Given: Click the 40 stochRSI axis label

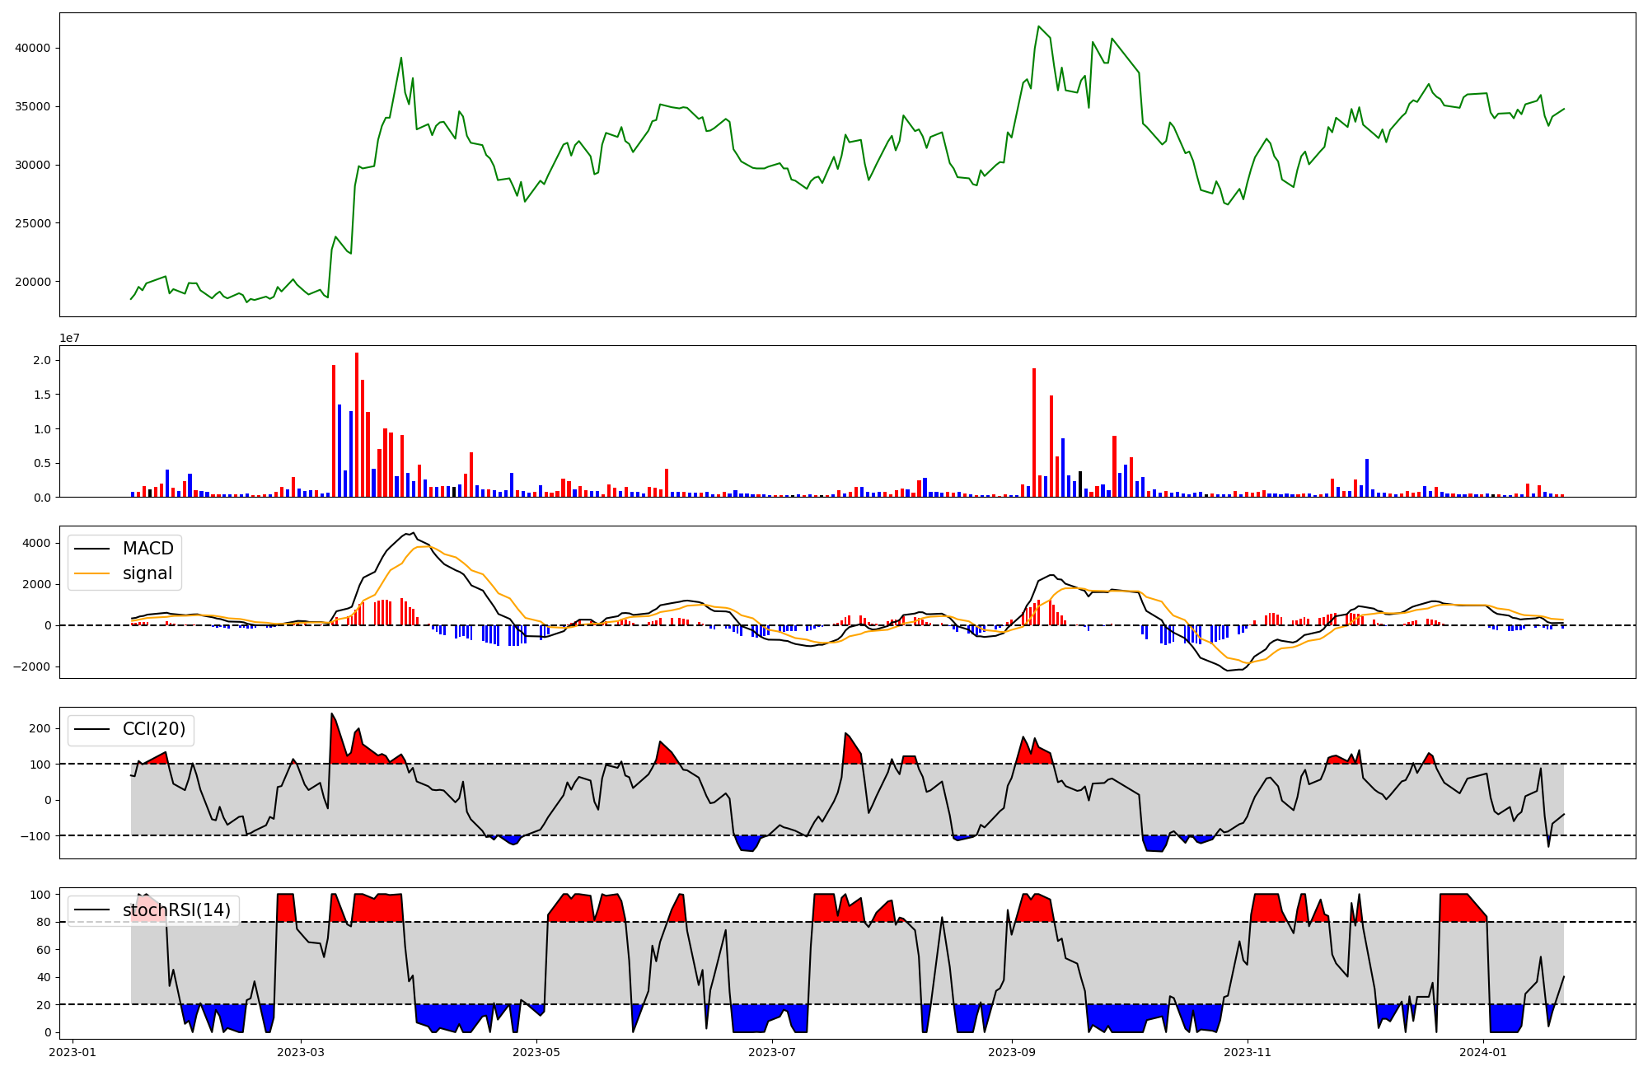Looking at the screenshot, I should click(x=44, y=977).
